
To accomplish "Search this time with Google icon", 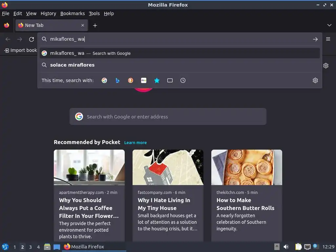I will point(104,80).
